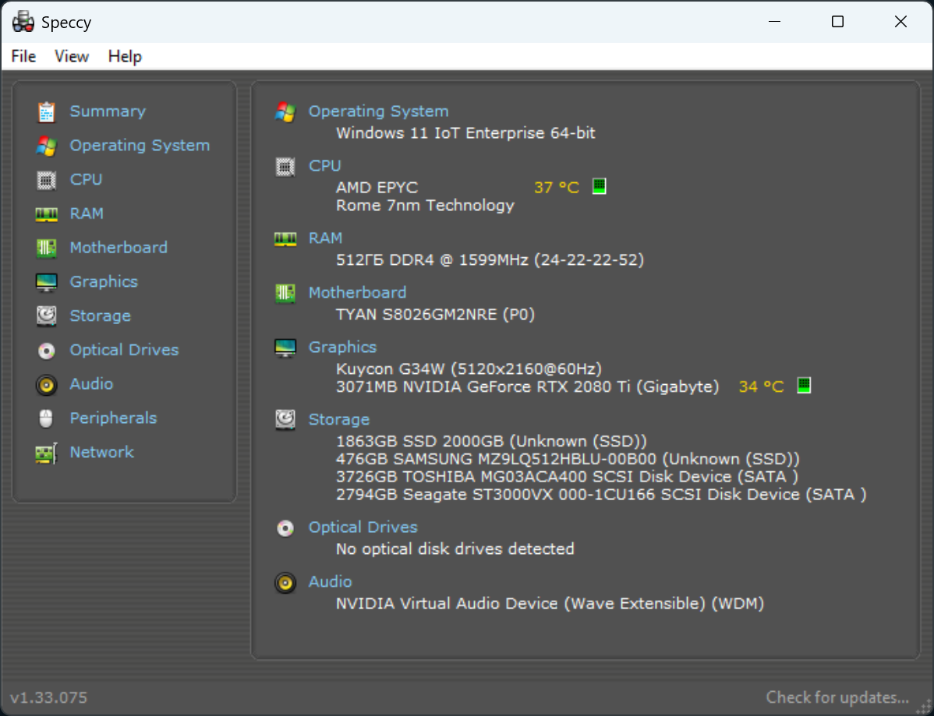Click the Motherboard icon in sidebar
The width and height of the screenshot is (934, 716).
47,249
